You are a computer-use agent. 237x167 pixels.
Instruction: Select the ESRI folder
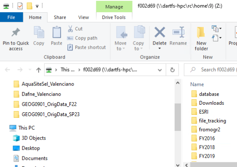(200, 112)
